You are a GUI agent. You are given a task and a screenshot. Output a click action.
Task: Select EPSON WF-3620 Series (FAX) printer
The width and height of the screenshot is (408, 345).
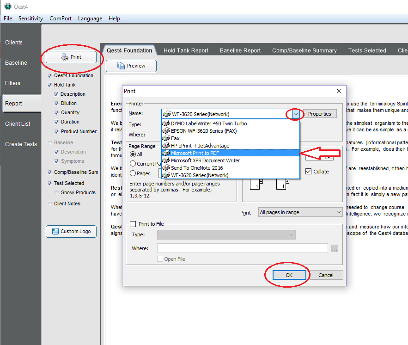231,131
